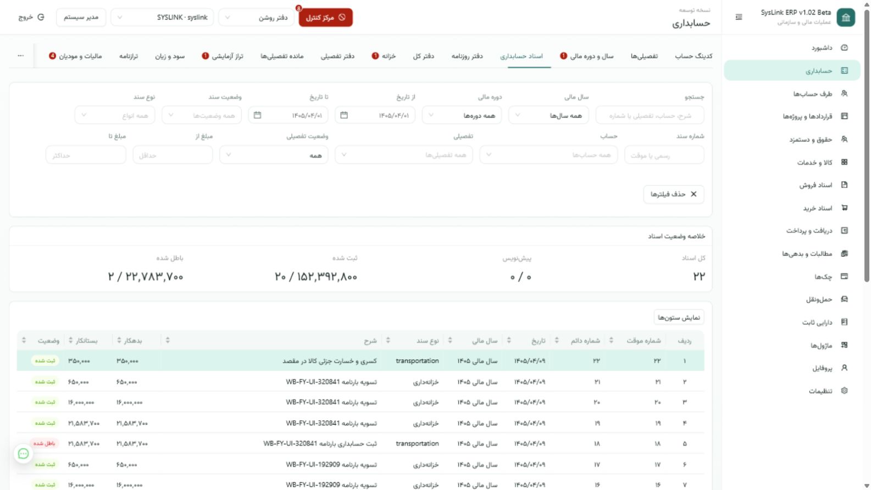Click the شماره سند input field
This screenshot has width=871, height=490.
point(664,155)
